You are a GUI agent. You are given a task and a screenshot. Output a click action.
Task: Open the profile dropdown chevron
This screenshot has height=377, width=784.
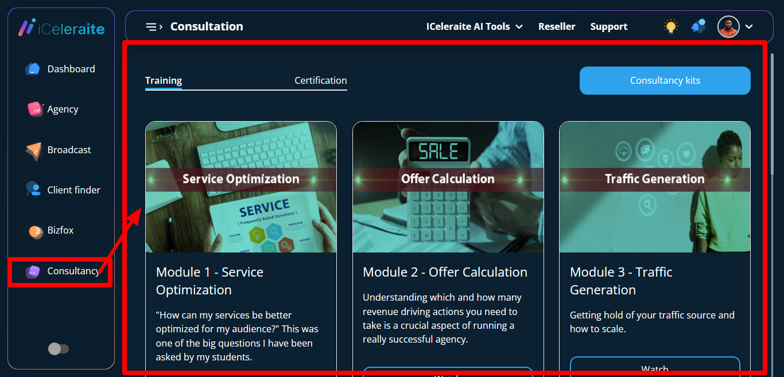point(749,27)
